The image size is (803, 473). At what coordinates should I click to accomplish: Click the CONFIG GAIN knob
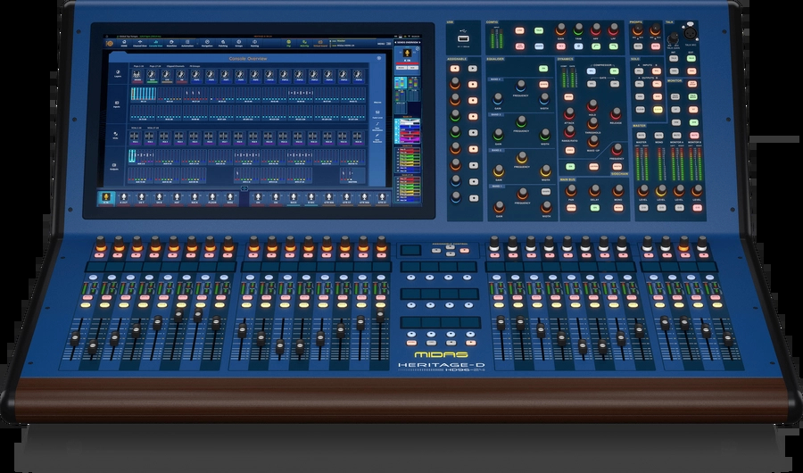click(x=561, y=29)
